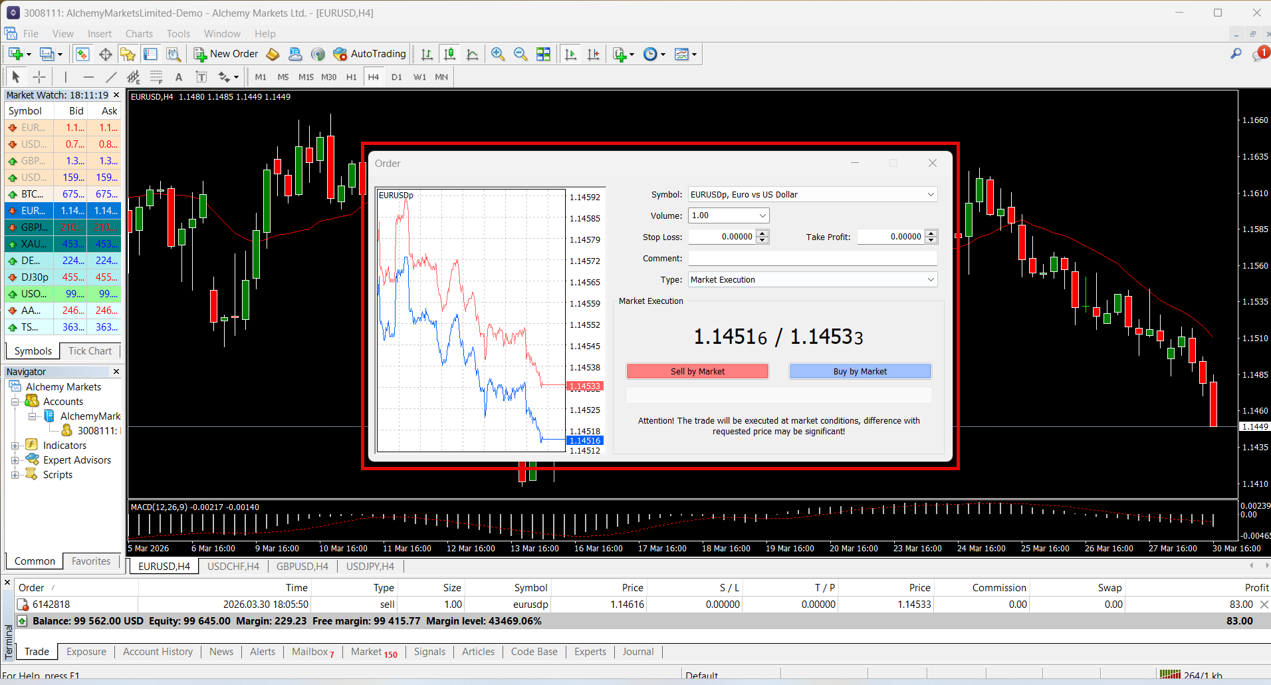
Task: Select the Draw Horizontal Line tool
Action: (x=88, y=77)
